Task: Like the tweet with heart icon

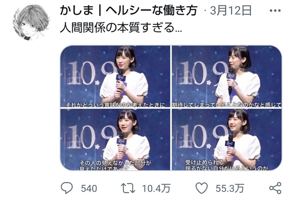Action: [x=201, y=188]
